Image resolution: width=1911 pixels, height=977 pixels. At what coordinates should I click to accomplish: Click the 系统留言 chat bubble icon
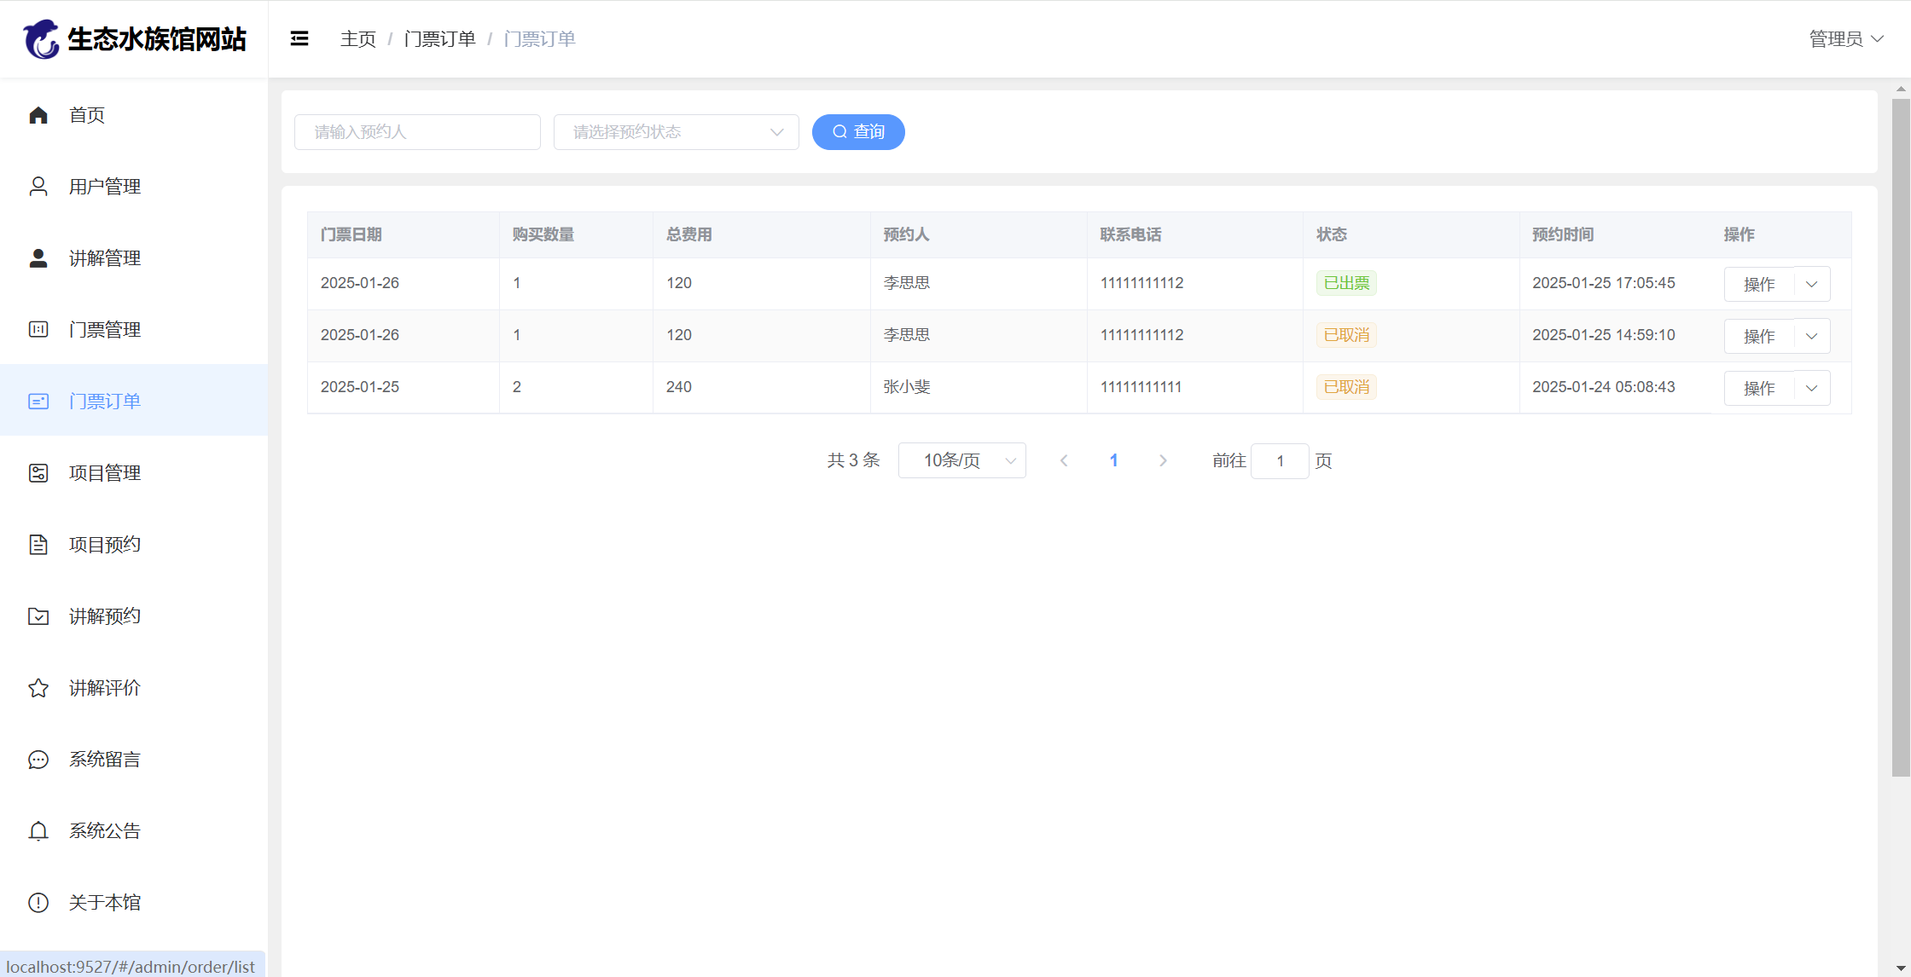pyautogui.click(x=38, y=760)
